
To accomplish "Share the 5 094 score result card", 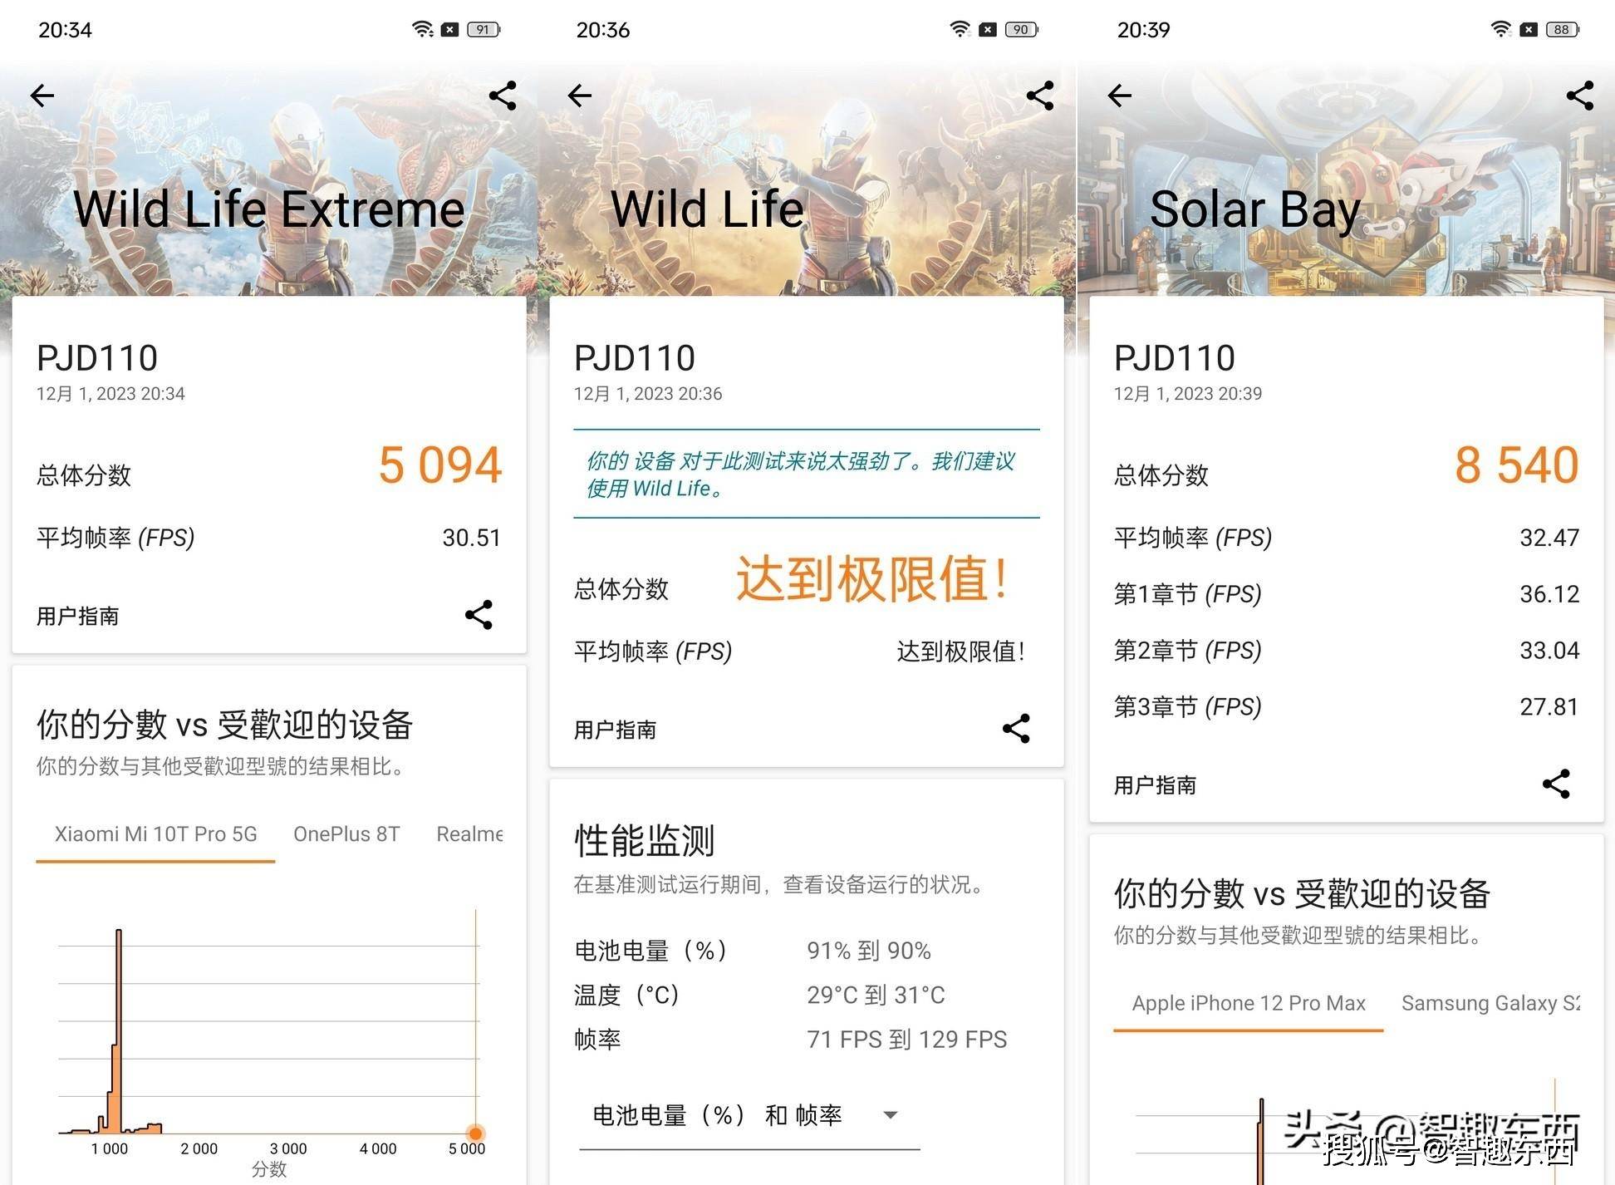I will click(479, 615).
